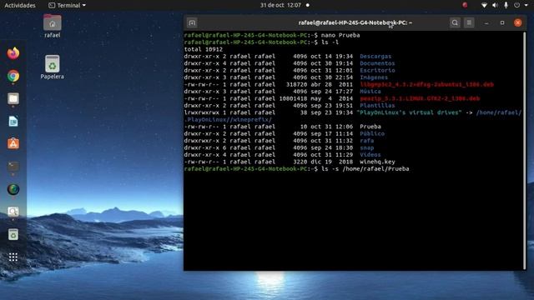The image size is (534, 300).
Task: Launch Google Chrome from the dock
Action: pyautogui.click(x=13, y=76)
